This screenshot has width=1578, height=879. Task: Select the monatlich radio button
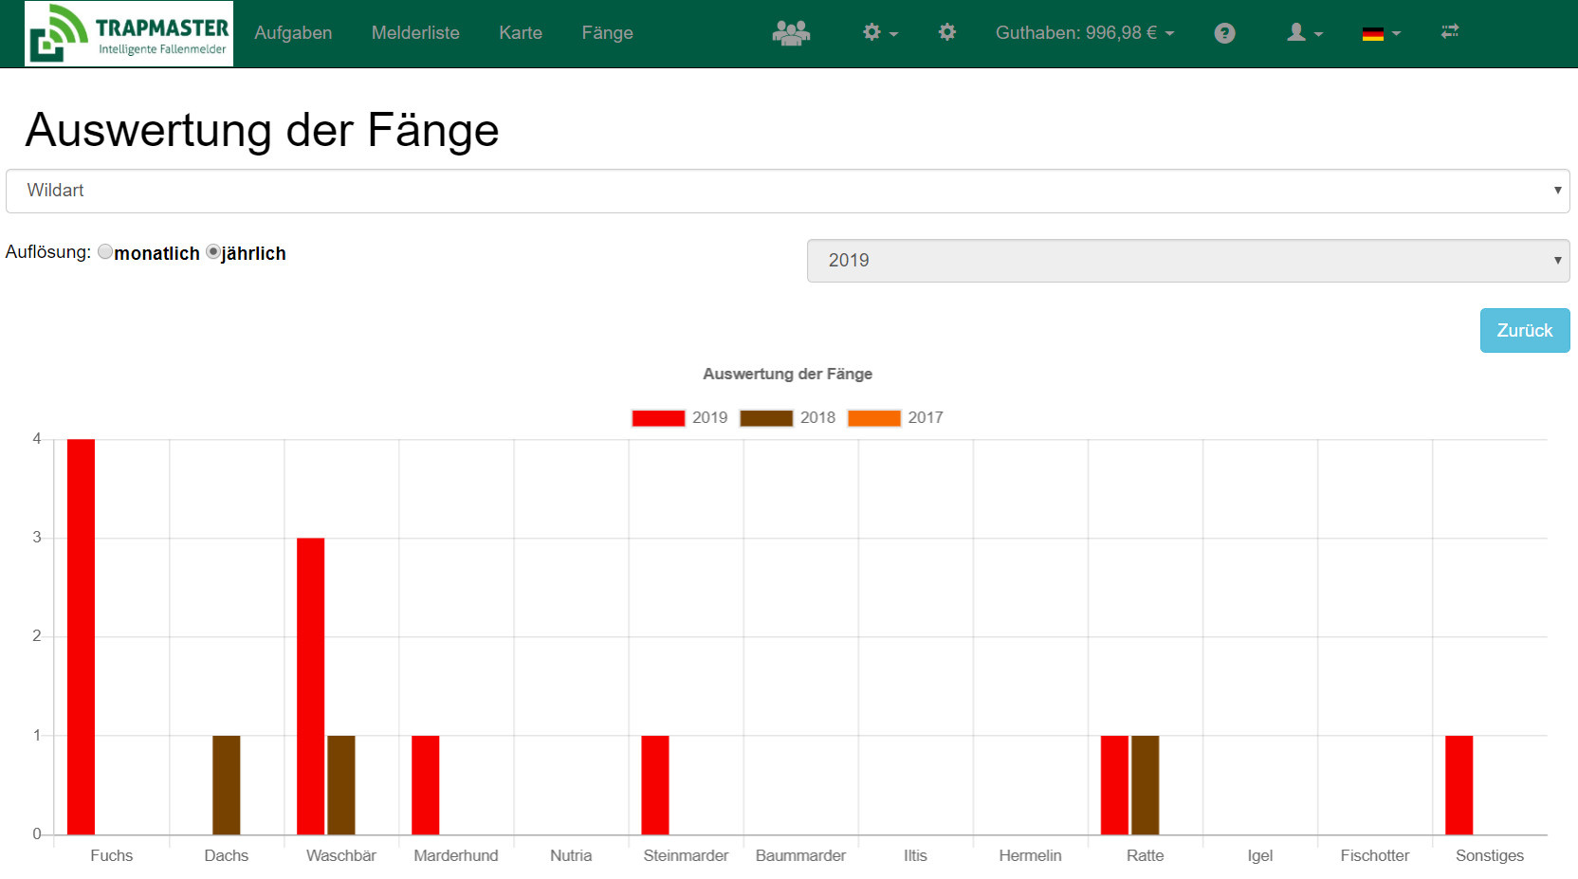(x=105, y=252)
